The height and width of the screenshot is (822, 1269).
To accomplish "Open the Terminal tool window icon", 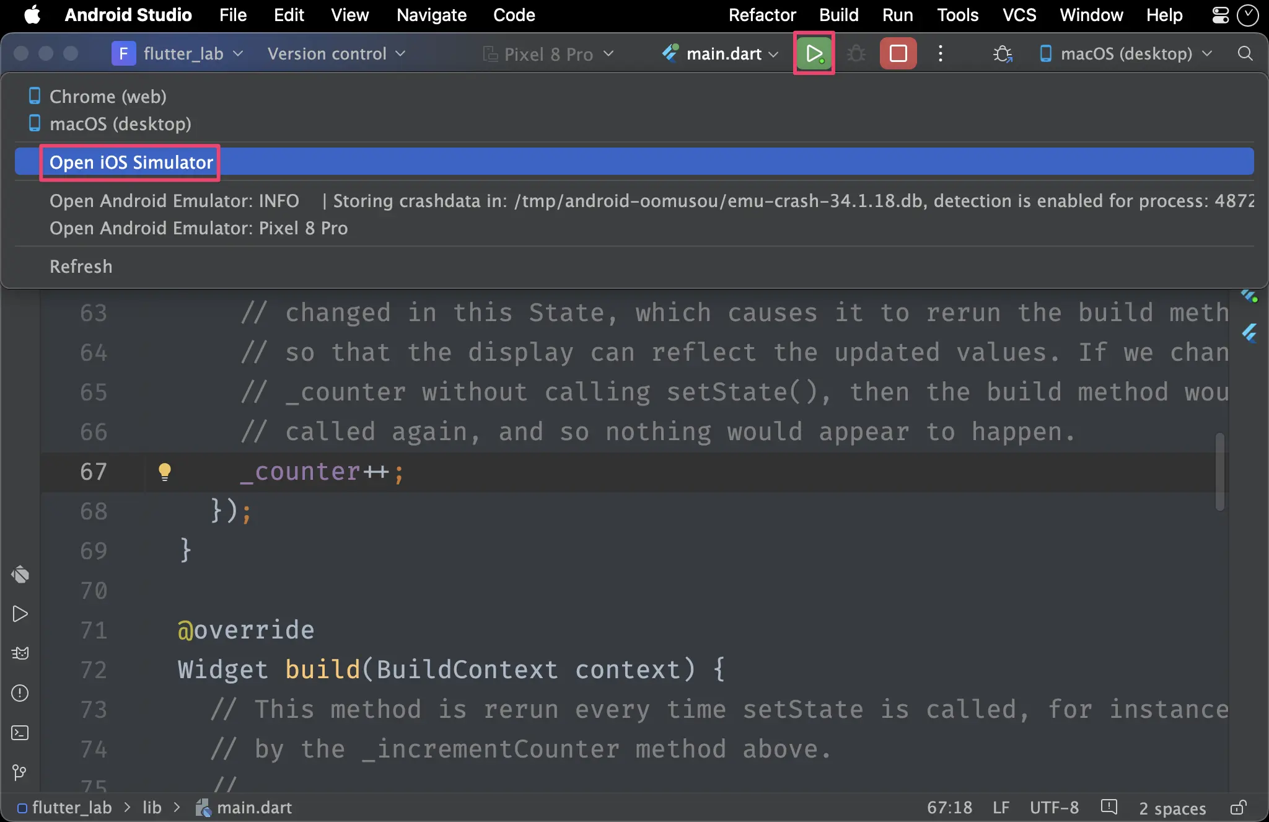I will [x=20, y=733].
